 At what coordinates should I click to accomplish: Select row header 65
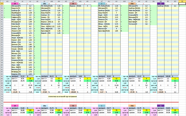2,76
